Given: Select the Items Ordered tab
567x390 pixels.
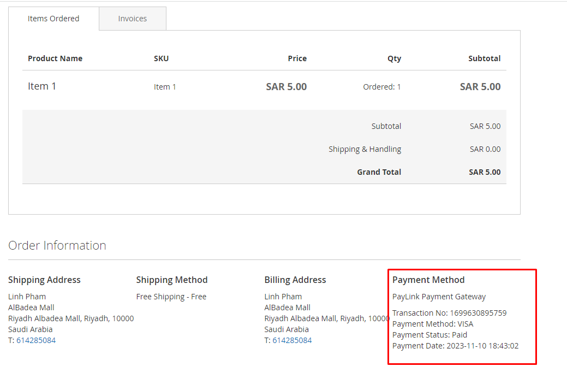Looking at the screenshot, I should (53, 19).
